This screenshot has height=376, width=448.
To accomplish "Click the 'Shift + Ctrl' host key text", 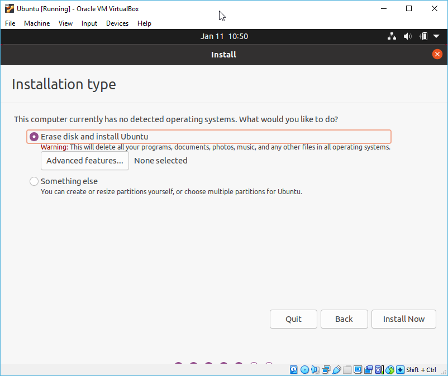I will [421, 370].
